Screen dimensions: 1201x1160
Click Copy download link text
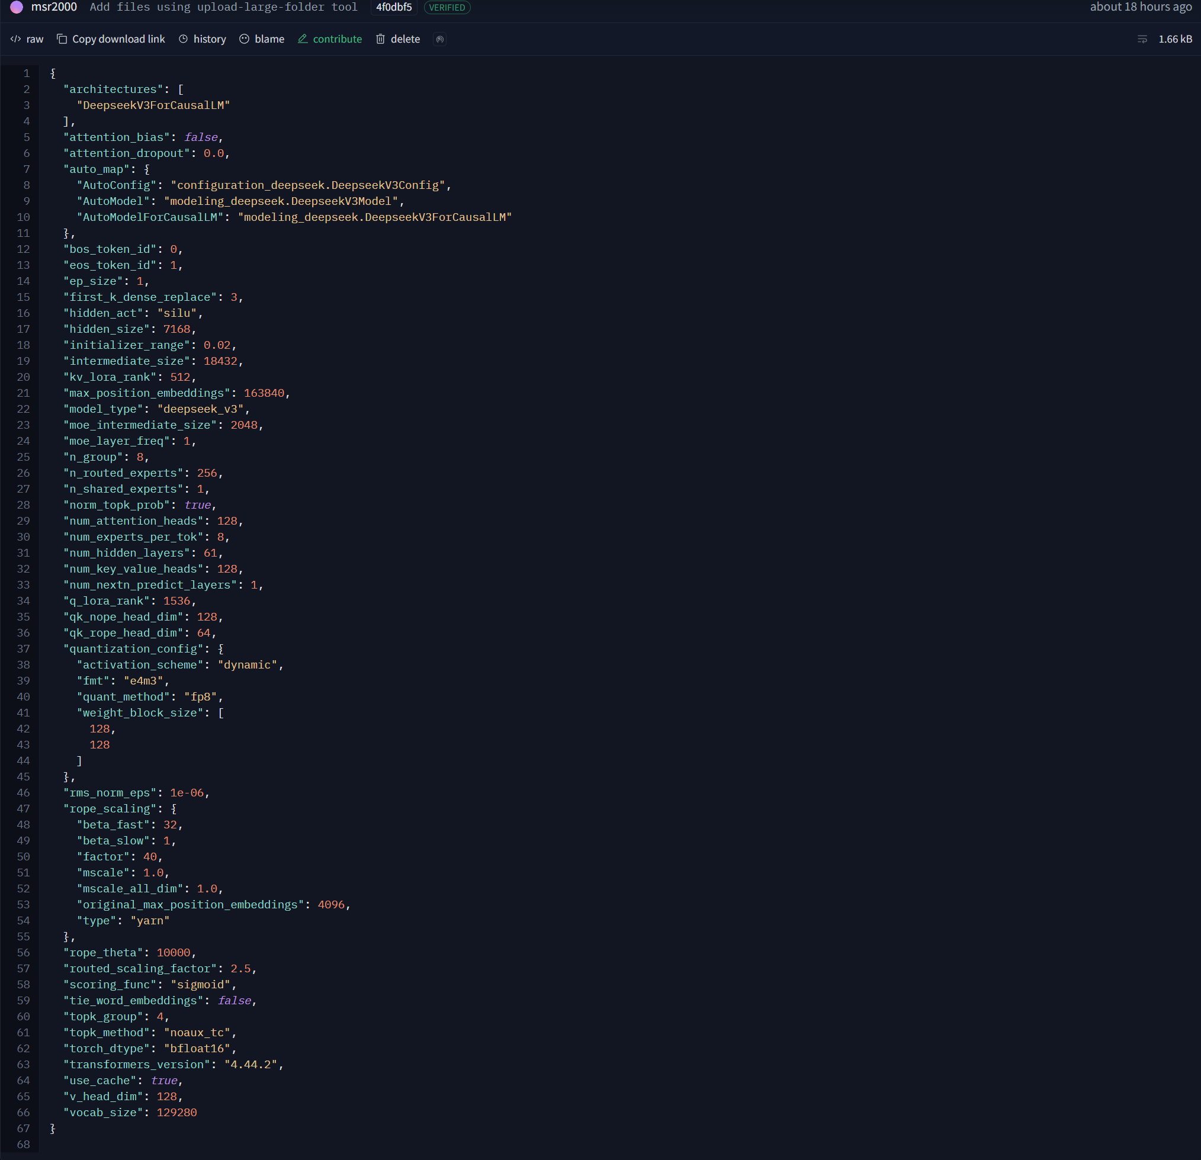(118, 39)
